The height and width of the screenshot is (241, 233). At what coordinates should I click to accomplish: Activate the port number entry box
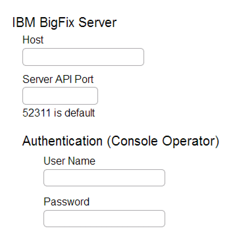60,96
